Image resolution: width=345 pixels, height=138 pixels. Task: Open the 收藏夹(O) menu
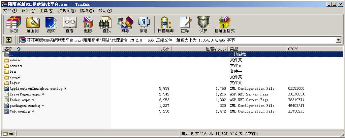tap(67, 11)
